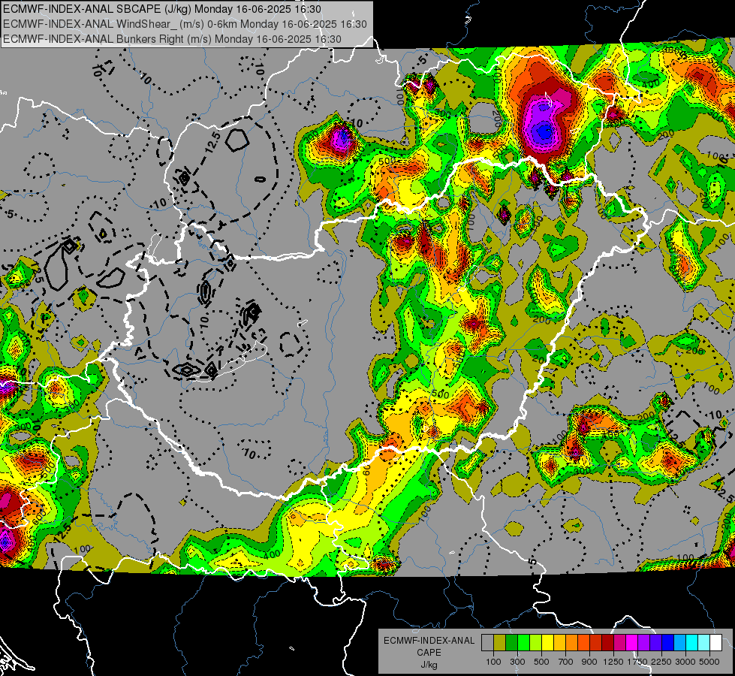Select the olive swatch in CAPE legend
735x676 pixels.
tap(499, 642)
